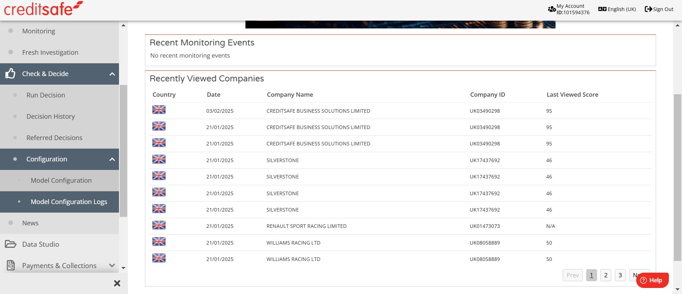Click date 03/02/2025 cell

[x=220, y=111]
